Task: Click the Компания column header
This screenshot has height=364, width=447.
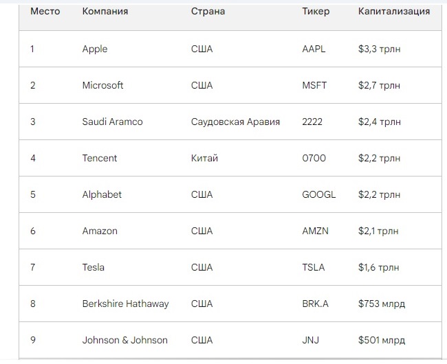Action: click(105, 12)
